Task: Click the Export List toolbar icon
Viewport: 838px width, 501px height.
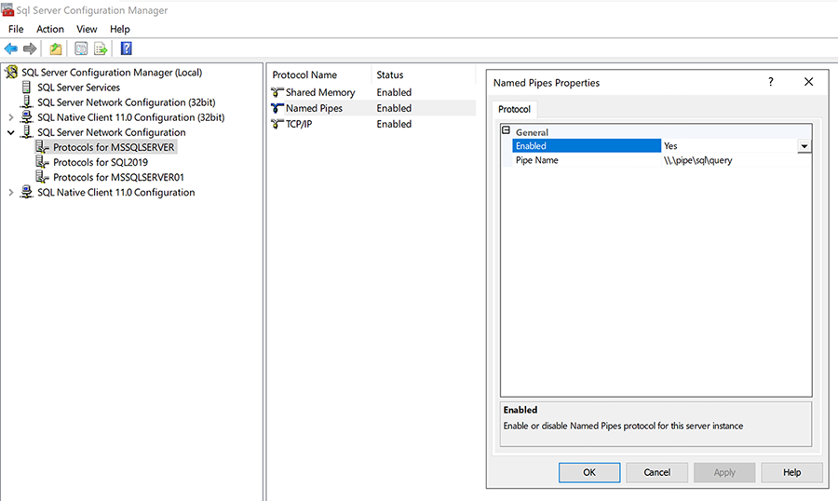Action: point(101,49)
